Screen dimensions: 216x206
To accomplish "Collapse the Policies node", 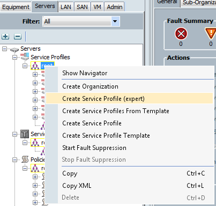I will pyautogui.click(x=15, y=160).
